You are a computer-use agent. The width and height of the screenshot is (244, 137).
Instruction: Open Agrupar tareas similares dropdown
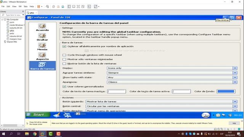coord(172,73)
